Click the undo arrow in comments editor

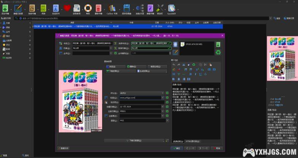[174, 65]
